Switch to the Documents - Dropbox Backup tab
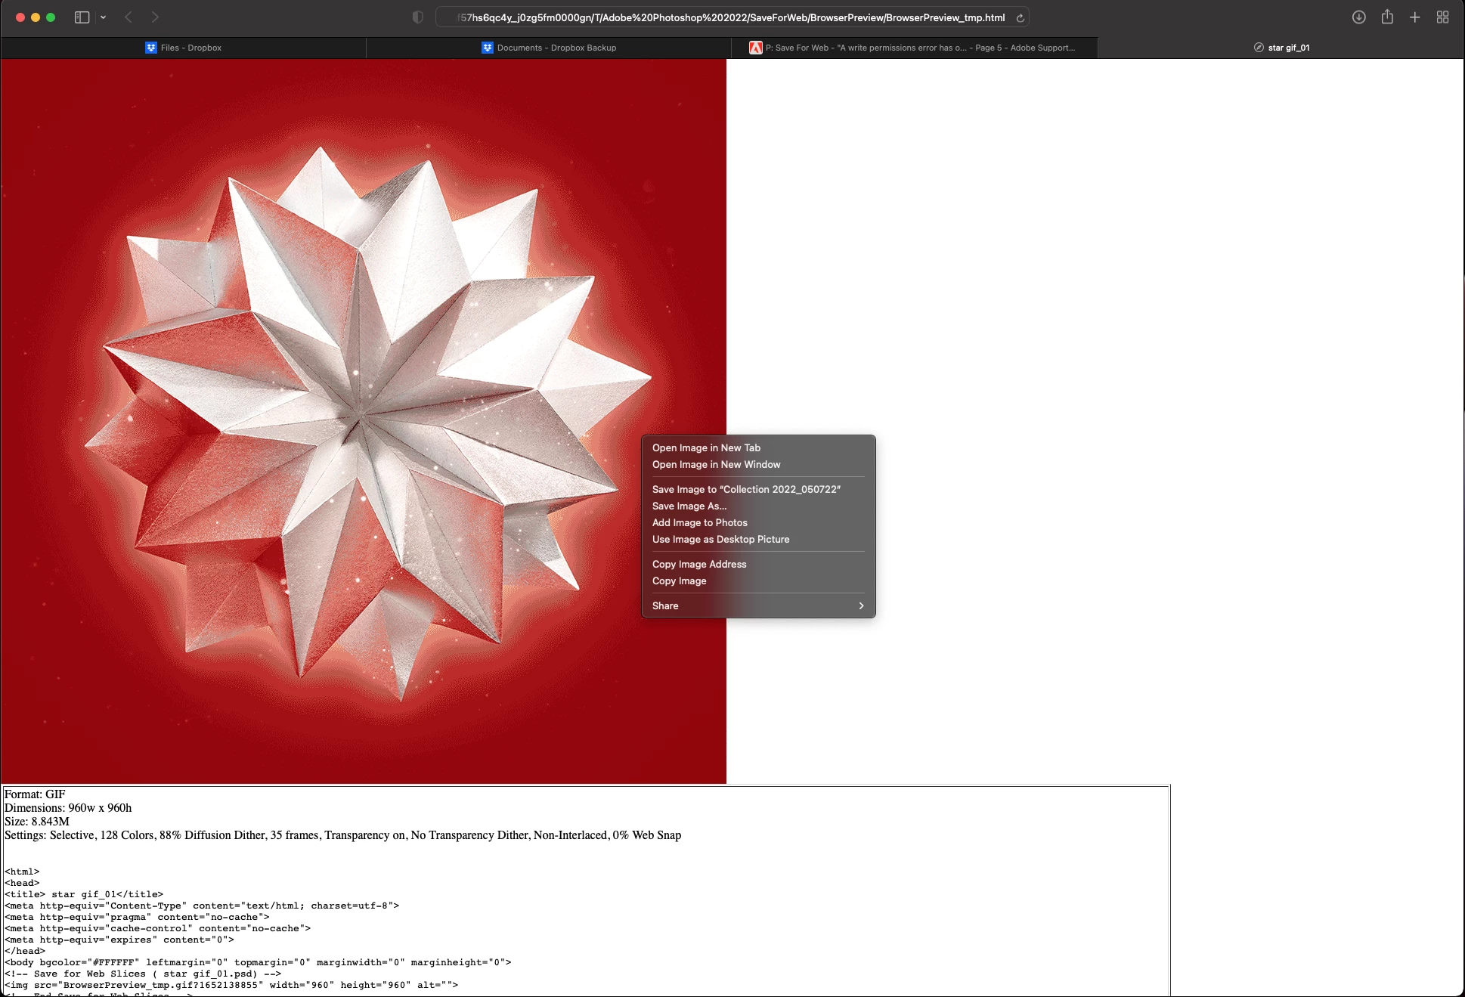This screenshot has width=1465, height=997. pyautogui.click(x=549, y=48)
